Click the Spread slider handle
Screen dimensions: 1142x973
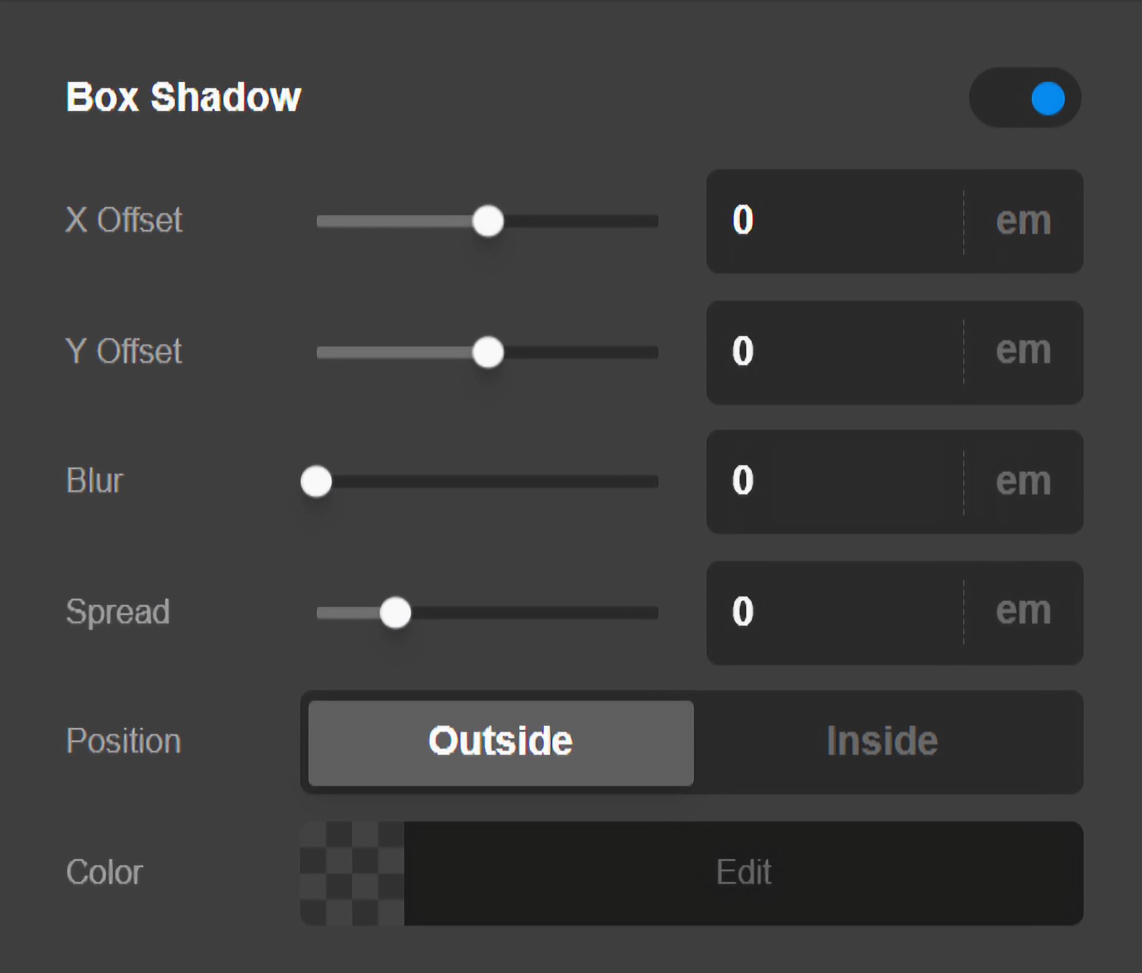tap(394, 612)
